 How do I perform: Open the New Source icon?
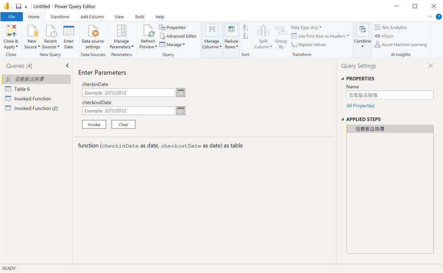[32, 31]
